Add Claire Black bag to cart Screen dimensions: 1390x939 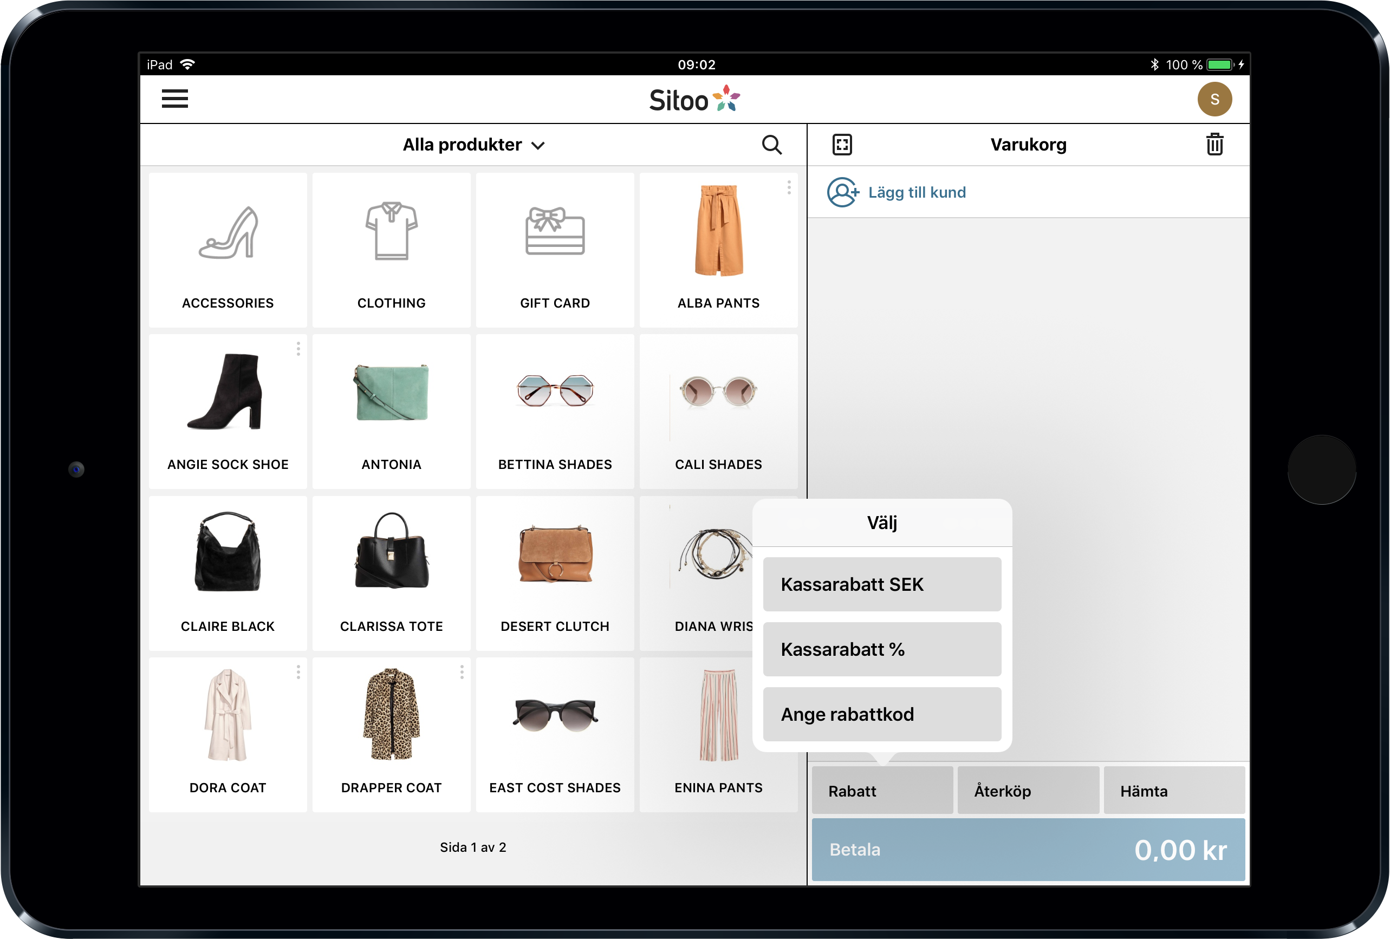click(228, 573)
